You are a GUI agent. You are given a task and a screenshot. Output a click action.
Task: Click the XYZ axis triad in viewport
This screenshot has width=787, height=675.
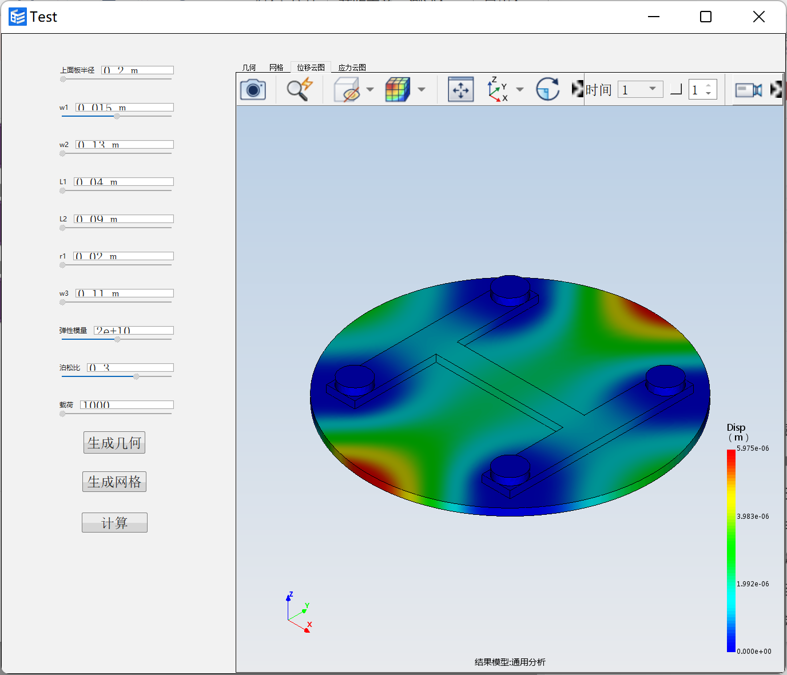pyautogui.click(x=299, y=612)
